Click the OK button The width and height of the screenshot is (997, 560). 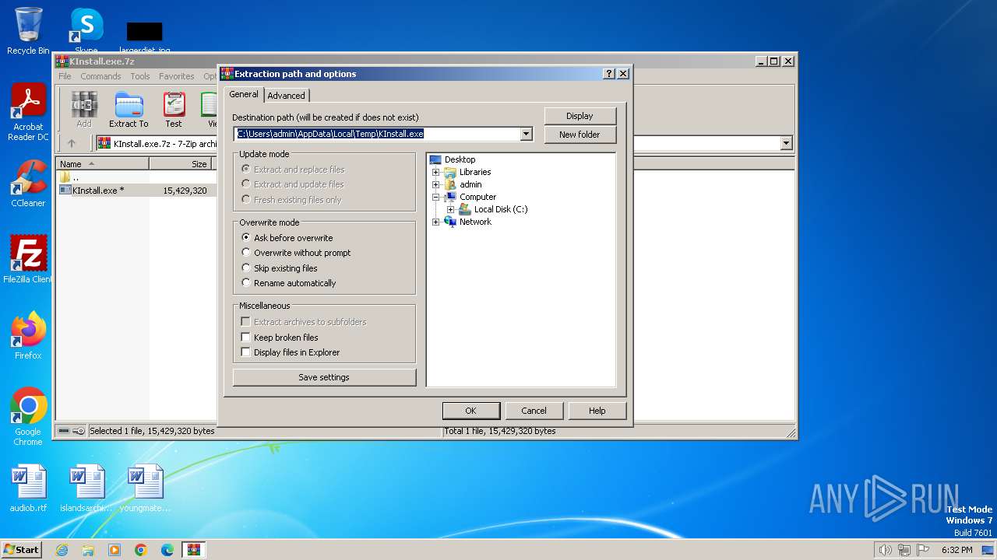click(470, 411)
